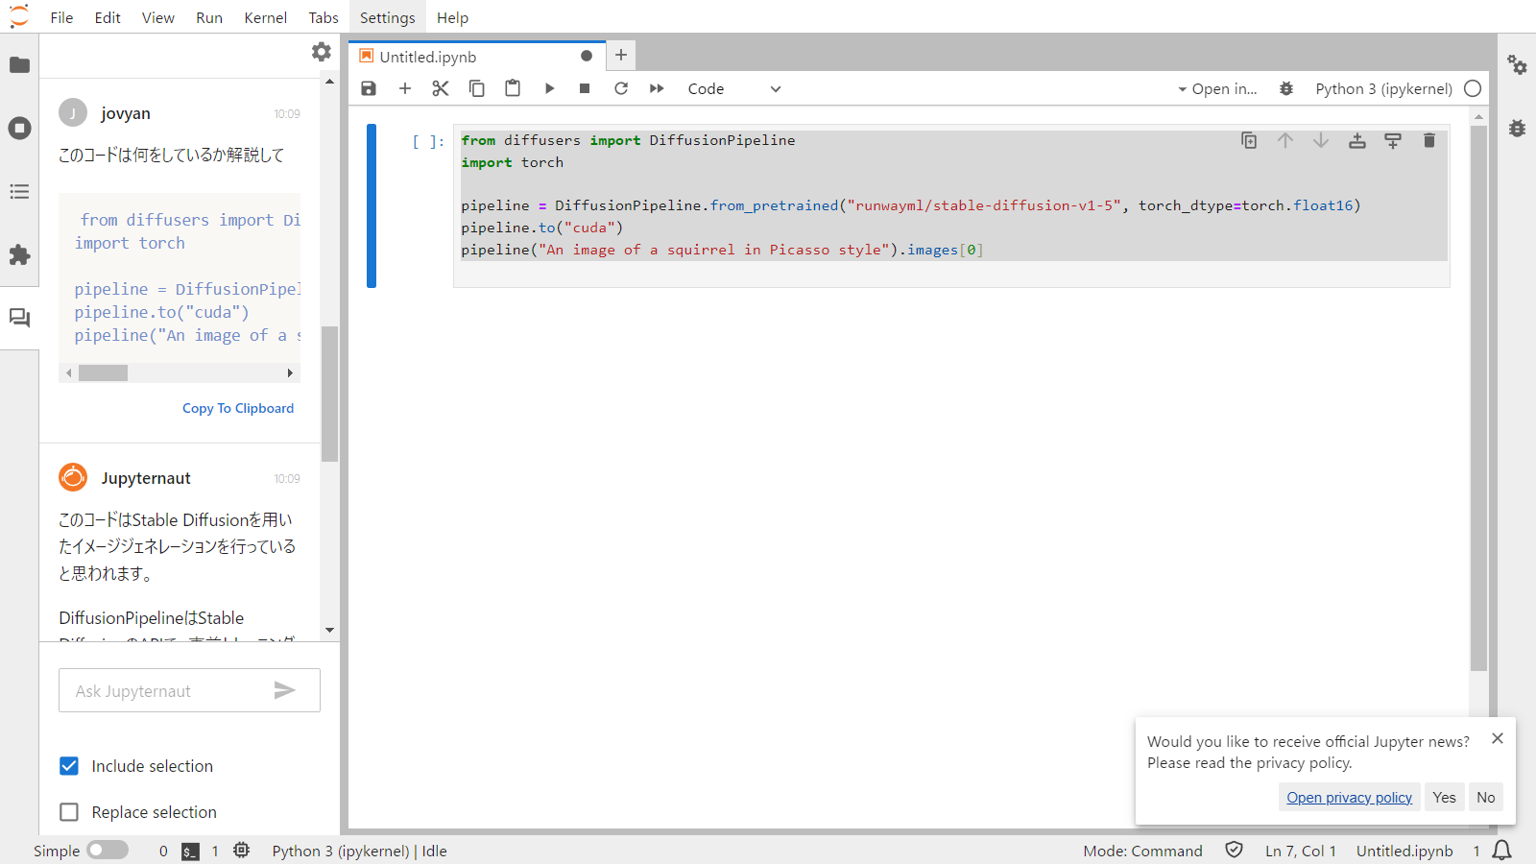Viewport: 1536px width, 864px height.
Task: Duplicate the cell using the cell toolbar
Action: coord(1249,140)
